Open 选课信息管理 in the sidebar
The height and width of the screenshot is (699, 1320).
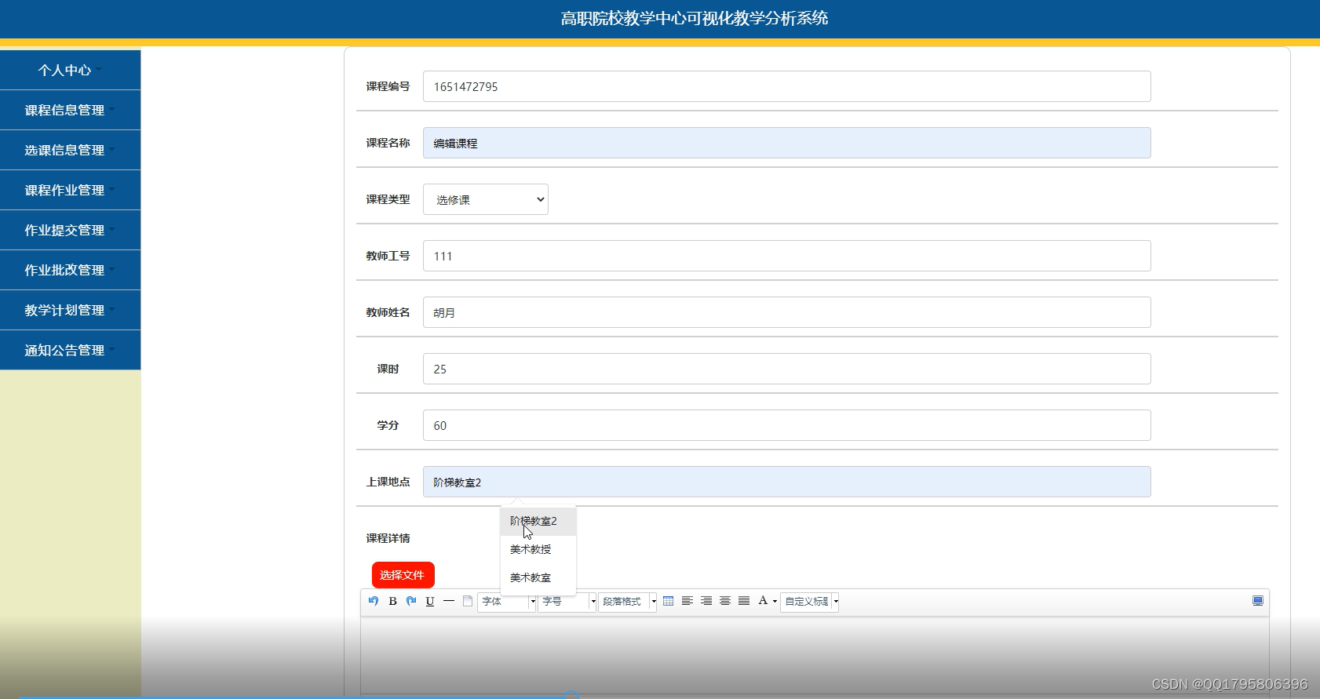pos(70,150)
